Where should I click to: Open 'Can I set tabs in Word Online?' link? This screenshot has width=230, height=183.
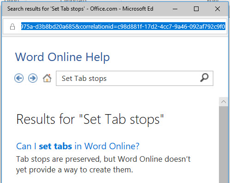click(78, 146)
